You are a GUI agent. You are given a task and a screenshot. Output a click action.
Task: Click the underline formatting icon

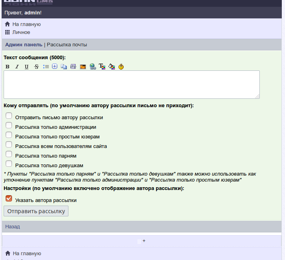tap(26, 67)
